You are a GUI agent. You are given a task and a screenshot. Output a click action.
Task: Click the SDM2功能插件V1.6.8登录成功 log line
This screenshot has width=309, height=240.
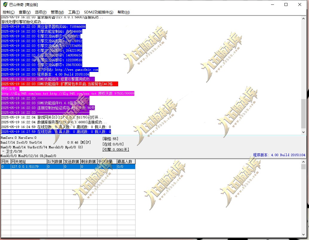tap(45, 103)
